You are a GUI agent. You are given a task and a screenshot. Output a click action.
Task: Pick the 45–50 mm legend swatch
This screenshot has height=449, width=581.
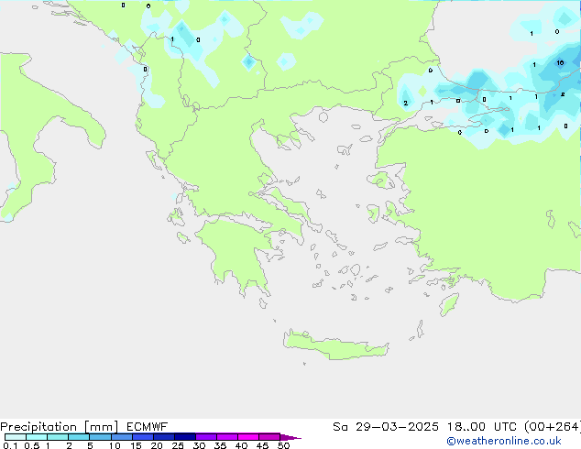269,437
